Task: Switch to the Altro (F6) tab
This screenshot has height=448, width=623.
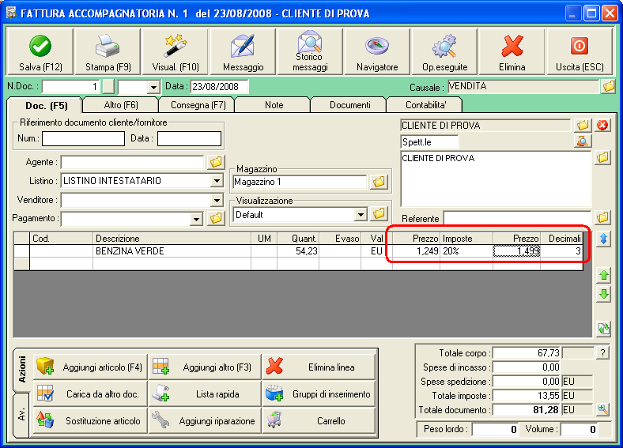Action: (x=121, y=105)
